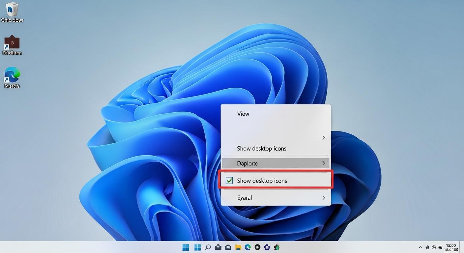Launch Microsoft Edge from the taskbar
Image resolution: width=464 pixels, height=253 pixels.
(x=247, y=247)
